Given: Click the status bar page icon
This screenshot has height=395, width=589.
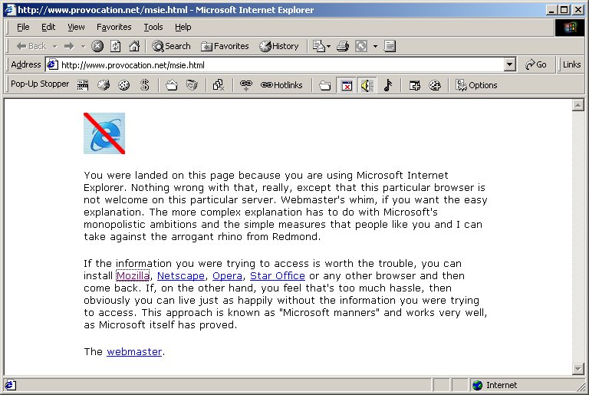Looking at the screenshot, I should pyautogui.click(x=10, y=385).
